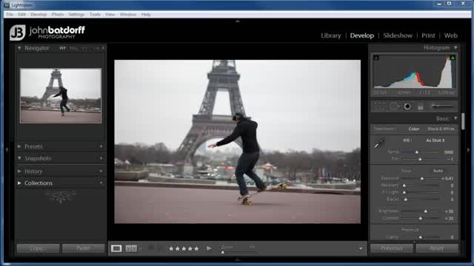Hide the right panel group arrow
474x266 pixels.
tap(469, 149)
